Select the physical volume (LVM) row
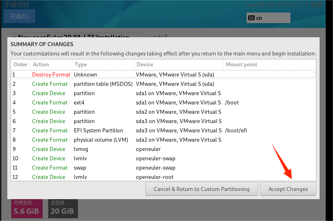The image size is (333, 221). tap(162, 140)
